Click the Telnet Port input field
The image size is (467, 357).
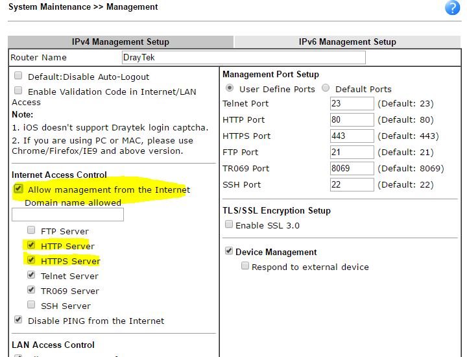point(352,103)
